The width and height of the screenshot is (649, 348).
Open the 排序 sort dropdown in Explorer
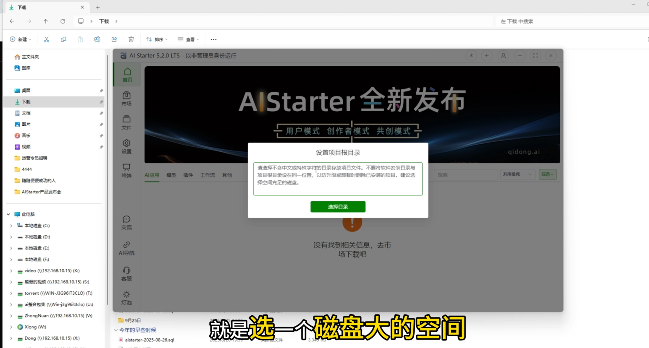click(x=157, y=39)
